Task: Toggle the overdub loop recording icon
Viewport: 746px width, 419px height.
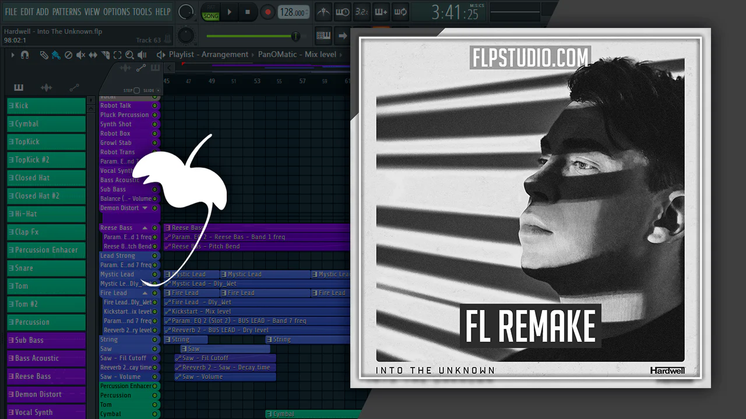Action: [x=400, y=12]
